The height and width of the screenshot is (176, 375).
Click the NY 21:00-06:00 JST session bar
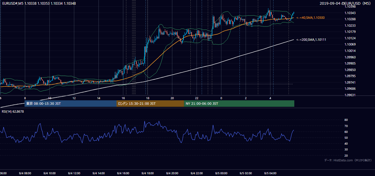click(239, 104)
